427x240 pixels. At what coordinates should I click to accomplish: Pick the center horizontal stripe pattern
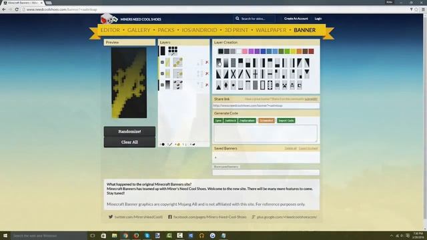[270, 74]
